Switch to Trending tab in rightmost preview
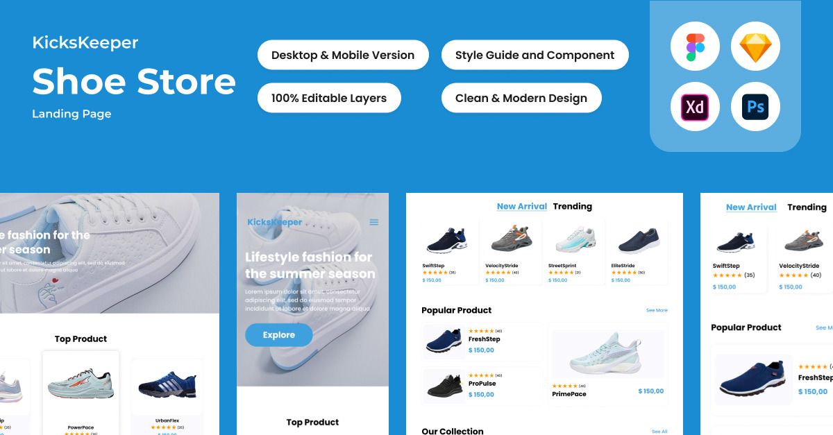The height and width of the screenshot is (435, 833). coord(807,207)
